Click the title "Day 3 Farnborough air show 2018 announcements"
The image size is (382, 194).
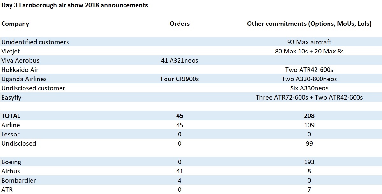[75, 5]
